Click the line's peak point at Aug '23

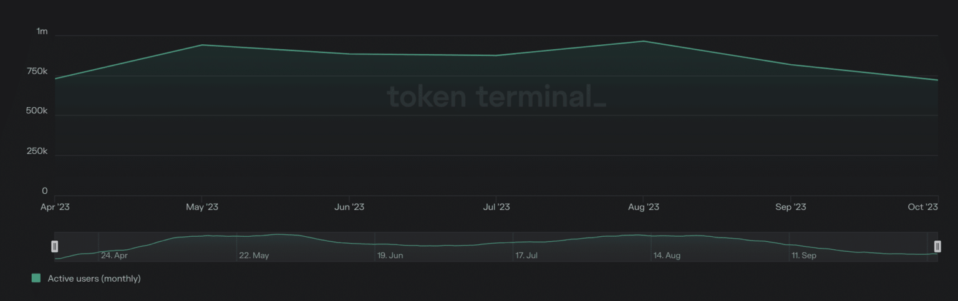(x=643, y=41)
